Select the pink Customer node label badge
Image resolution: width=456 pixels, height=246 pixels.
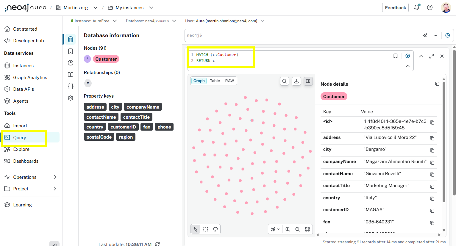[x=106, y=59]
